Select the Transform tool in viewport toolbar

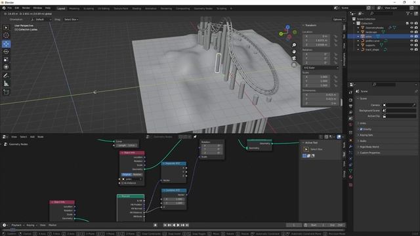(x=6, y=67)
